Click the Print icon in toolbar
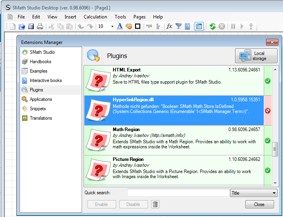The image size is (283, 217). pos(40,26)
